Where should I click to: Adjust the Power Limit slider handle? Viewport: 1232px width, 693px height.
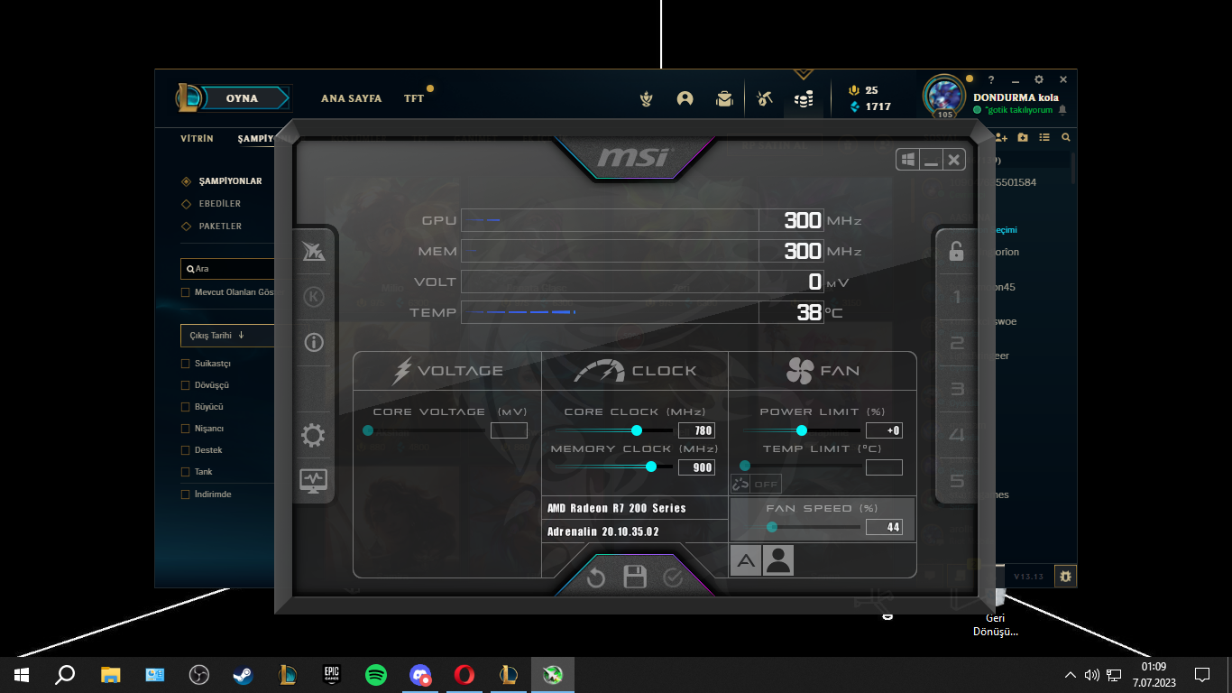802,430
